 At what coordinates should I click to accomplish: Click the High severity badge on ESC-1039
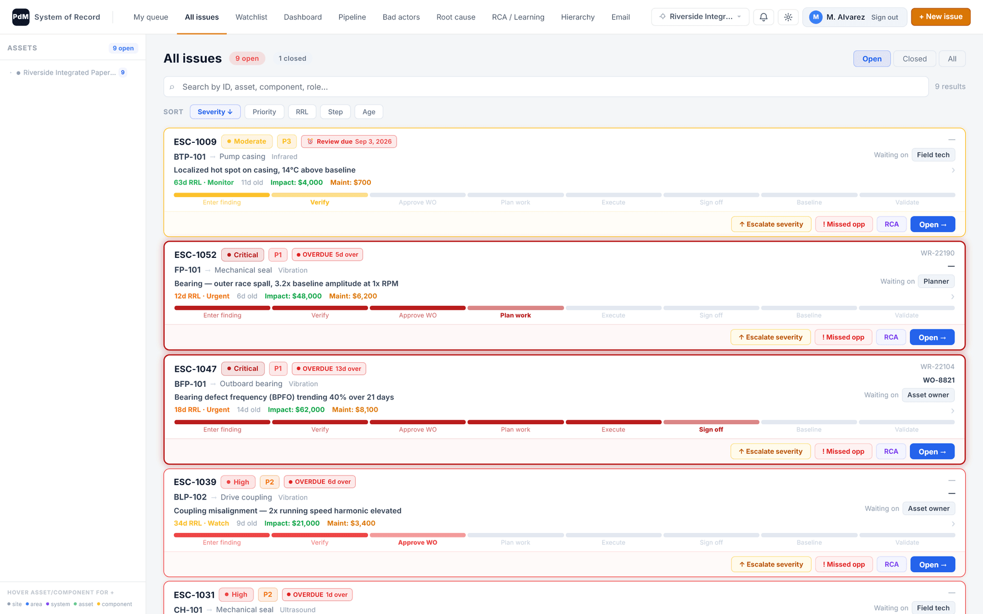[238, 482]
